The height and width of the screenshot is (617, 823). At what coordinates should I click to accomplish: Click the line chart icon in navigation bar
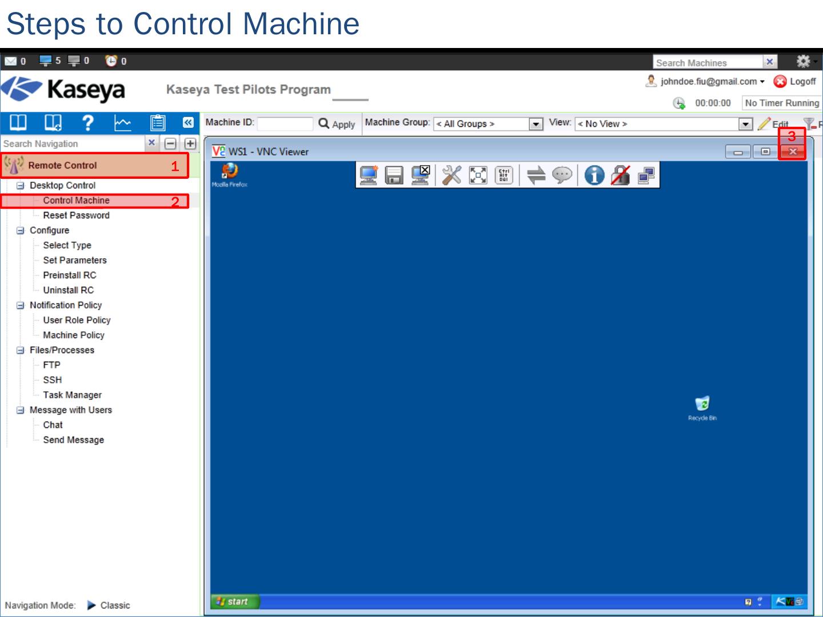[122, 123]
